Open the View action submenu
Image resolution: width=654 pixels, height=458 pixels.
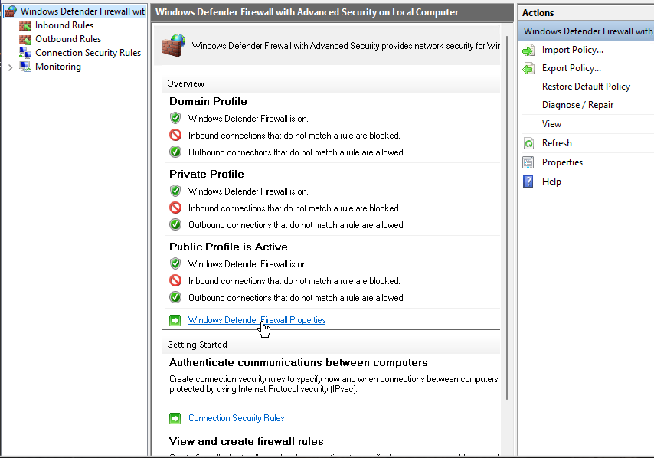(551, 124)
